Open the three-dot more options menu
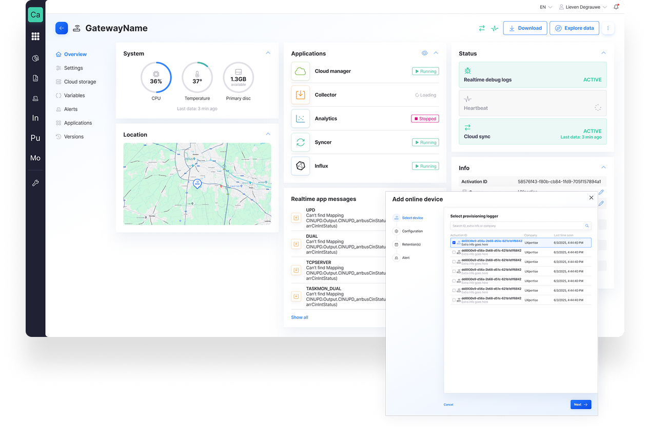650x434 pixels. [608, 28]
